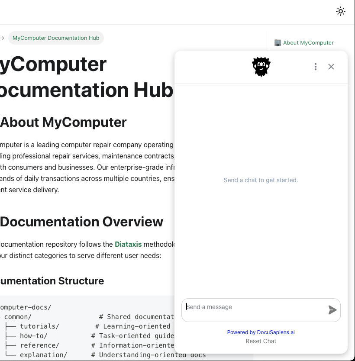Open the Diataxis methodology link

(128, 244)
